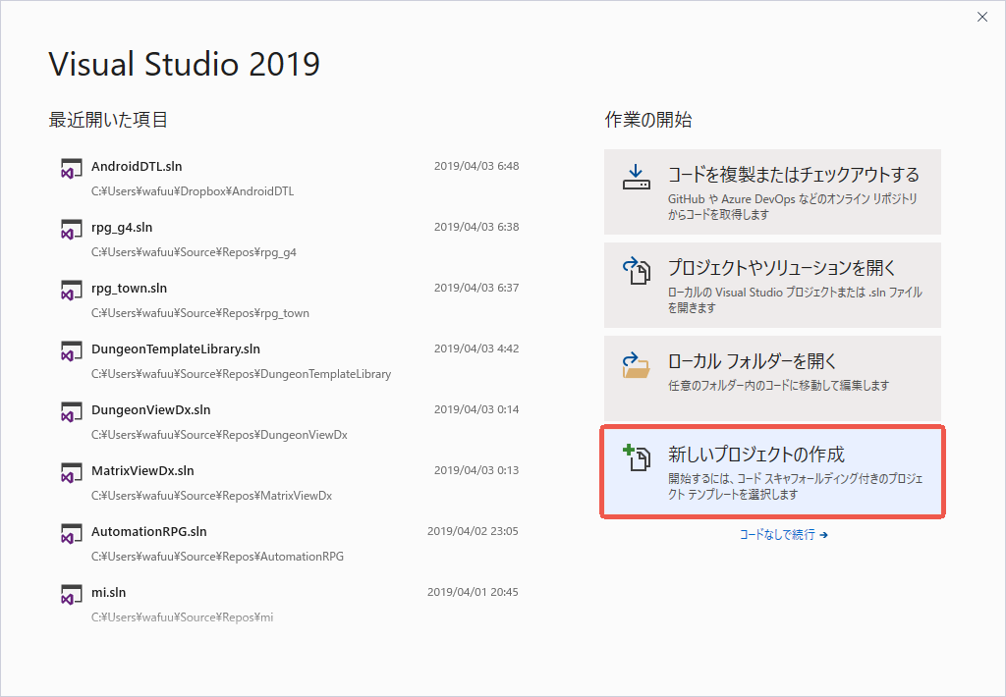Click the clone or checkout download icon
The width and height of the screenshot is (1006, 697).
pos(636,177)
